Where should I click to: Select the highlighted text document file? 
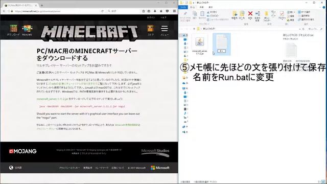(x=221, y=44)
